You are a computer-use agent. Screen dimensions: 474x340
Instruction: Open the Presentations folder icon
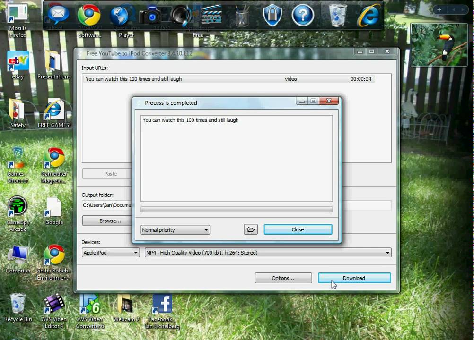pos(53,65)
